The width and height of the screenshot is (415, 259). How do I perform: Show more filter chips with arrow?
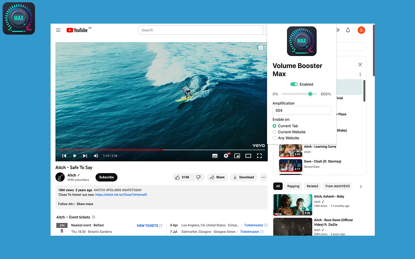(361, 186)
